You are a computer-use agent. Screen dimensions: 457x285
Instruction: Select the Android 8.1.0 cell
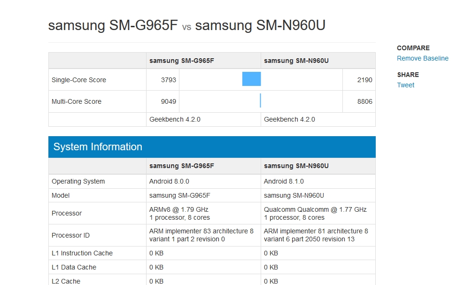click(x=284, y=181)
